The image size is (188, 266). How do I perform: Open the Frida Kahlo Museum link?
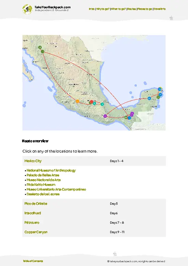pyautogui.click(x=41, y=185)
